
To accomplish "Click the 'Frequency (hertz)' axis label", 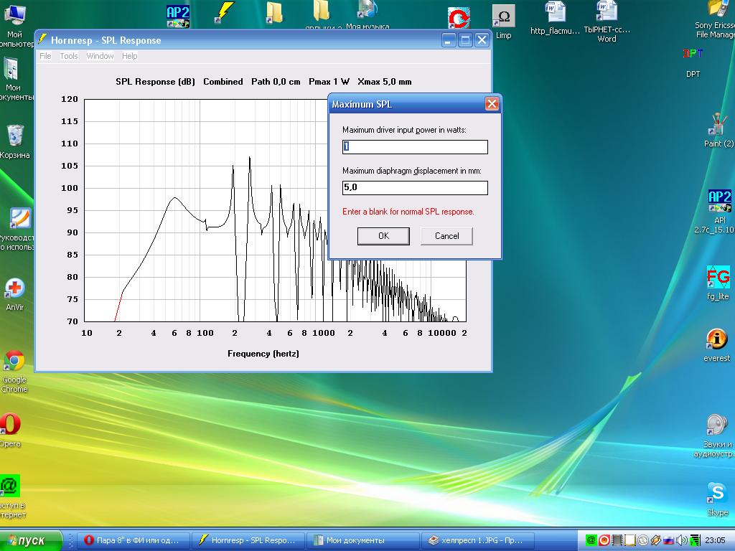I will click(263, 354).
